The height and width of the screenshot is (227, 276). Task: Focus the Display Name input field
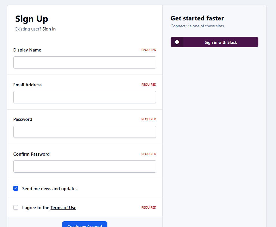(85, 62)
